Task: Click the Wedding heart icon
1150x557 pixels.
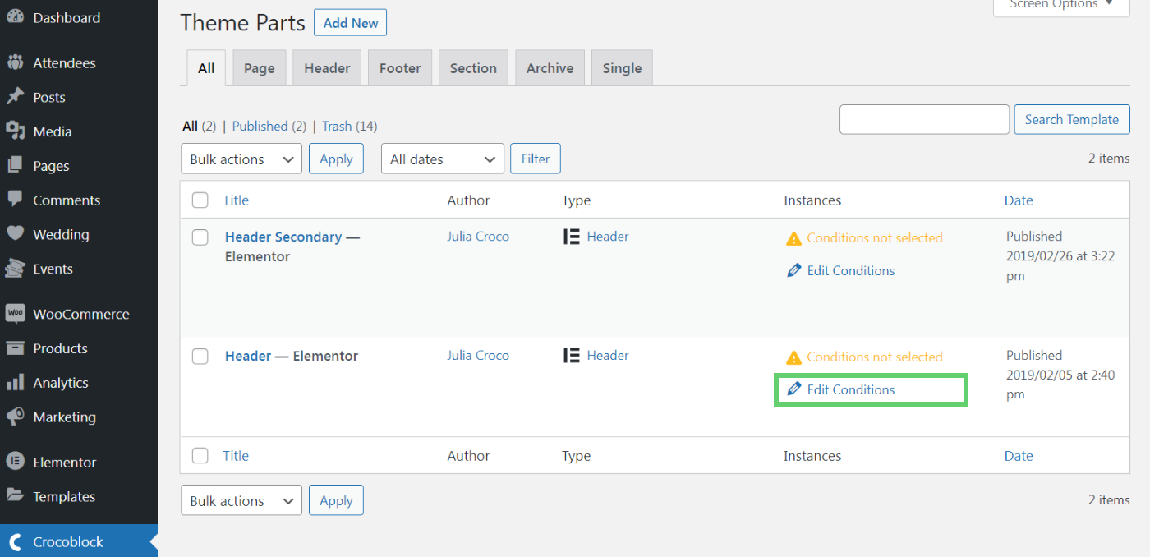Action: click(15, 234)
